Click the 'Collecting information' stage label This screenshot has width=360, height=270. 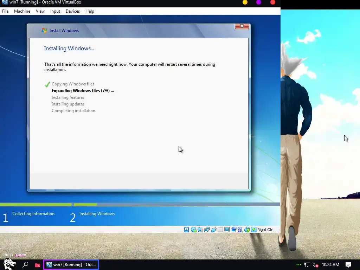tap(33, 214)
